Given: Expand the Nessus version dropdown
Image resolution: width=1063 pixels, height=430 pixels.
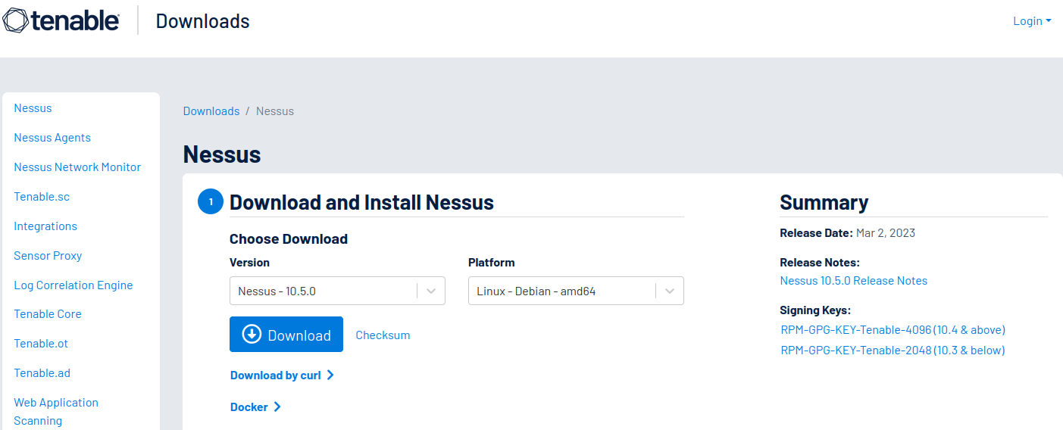Looking at the screenshot, I should [x=337, y=291].
